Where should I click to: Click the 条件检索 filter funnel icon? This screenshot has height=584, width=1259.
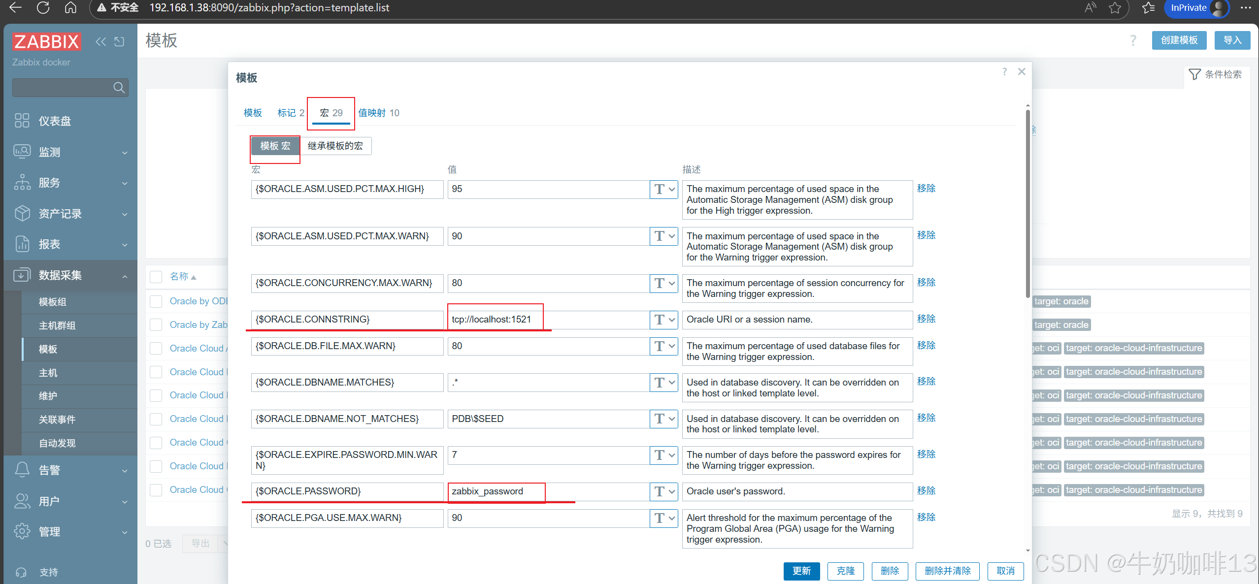[1194, 74]
